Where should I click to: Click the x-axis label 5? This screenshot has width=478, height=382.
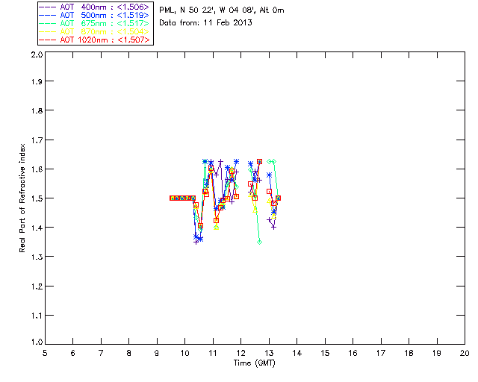45,353
